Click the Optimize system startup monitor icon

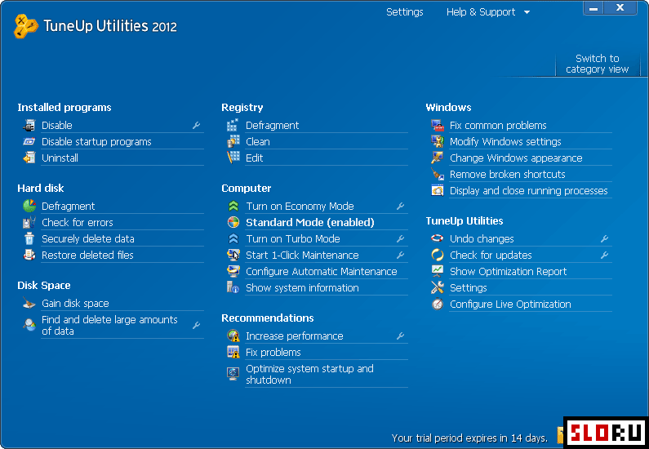pos(233,373)
